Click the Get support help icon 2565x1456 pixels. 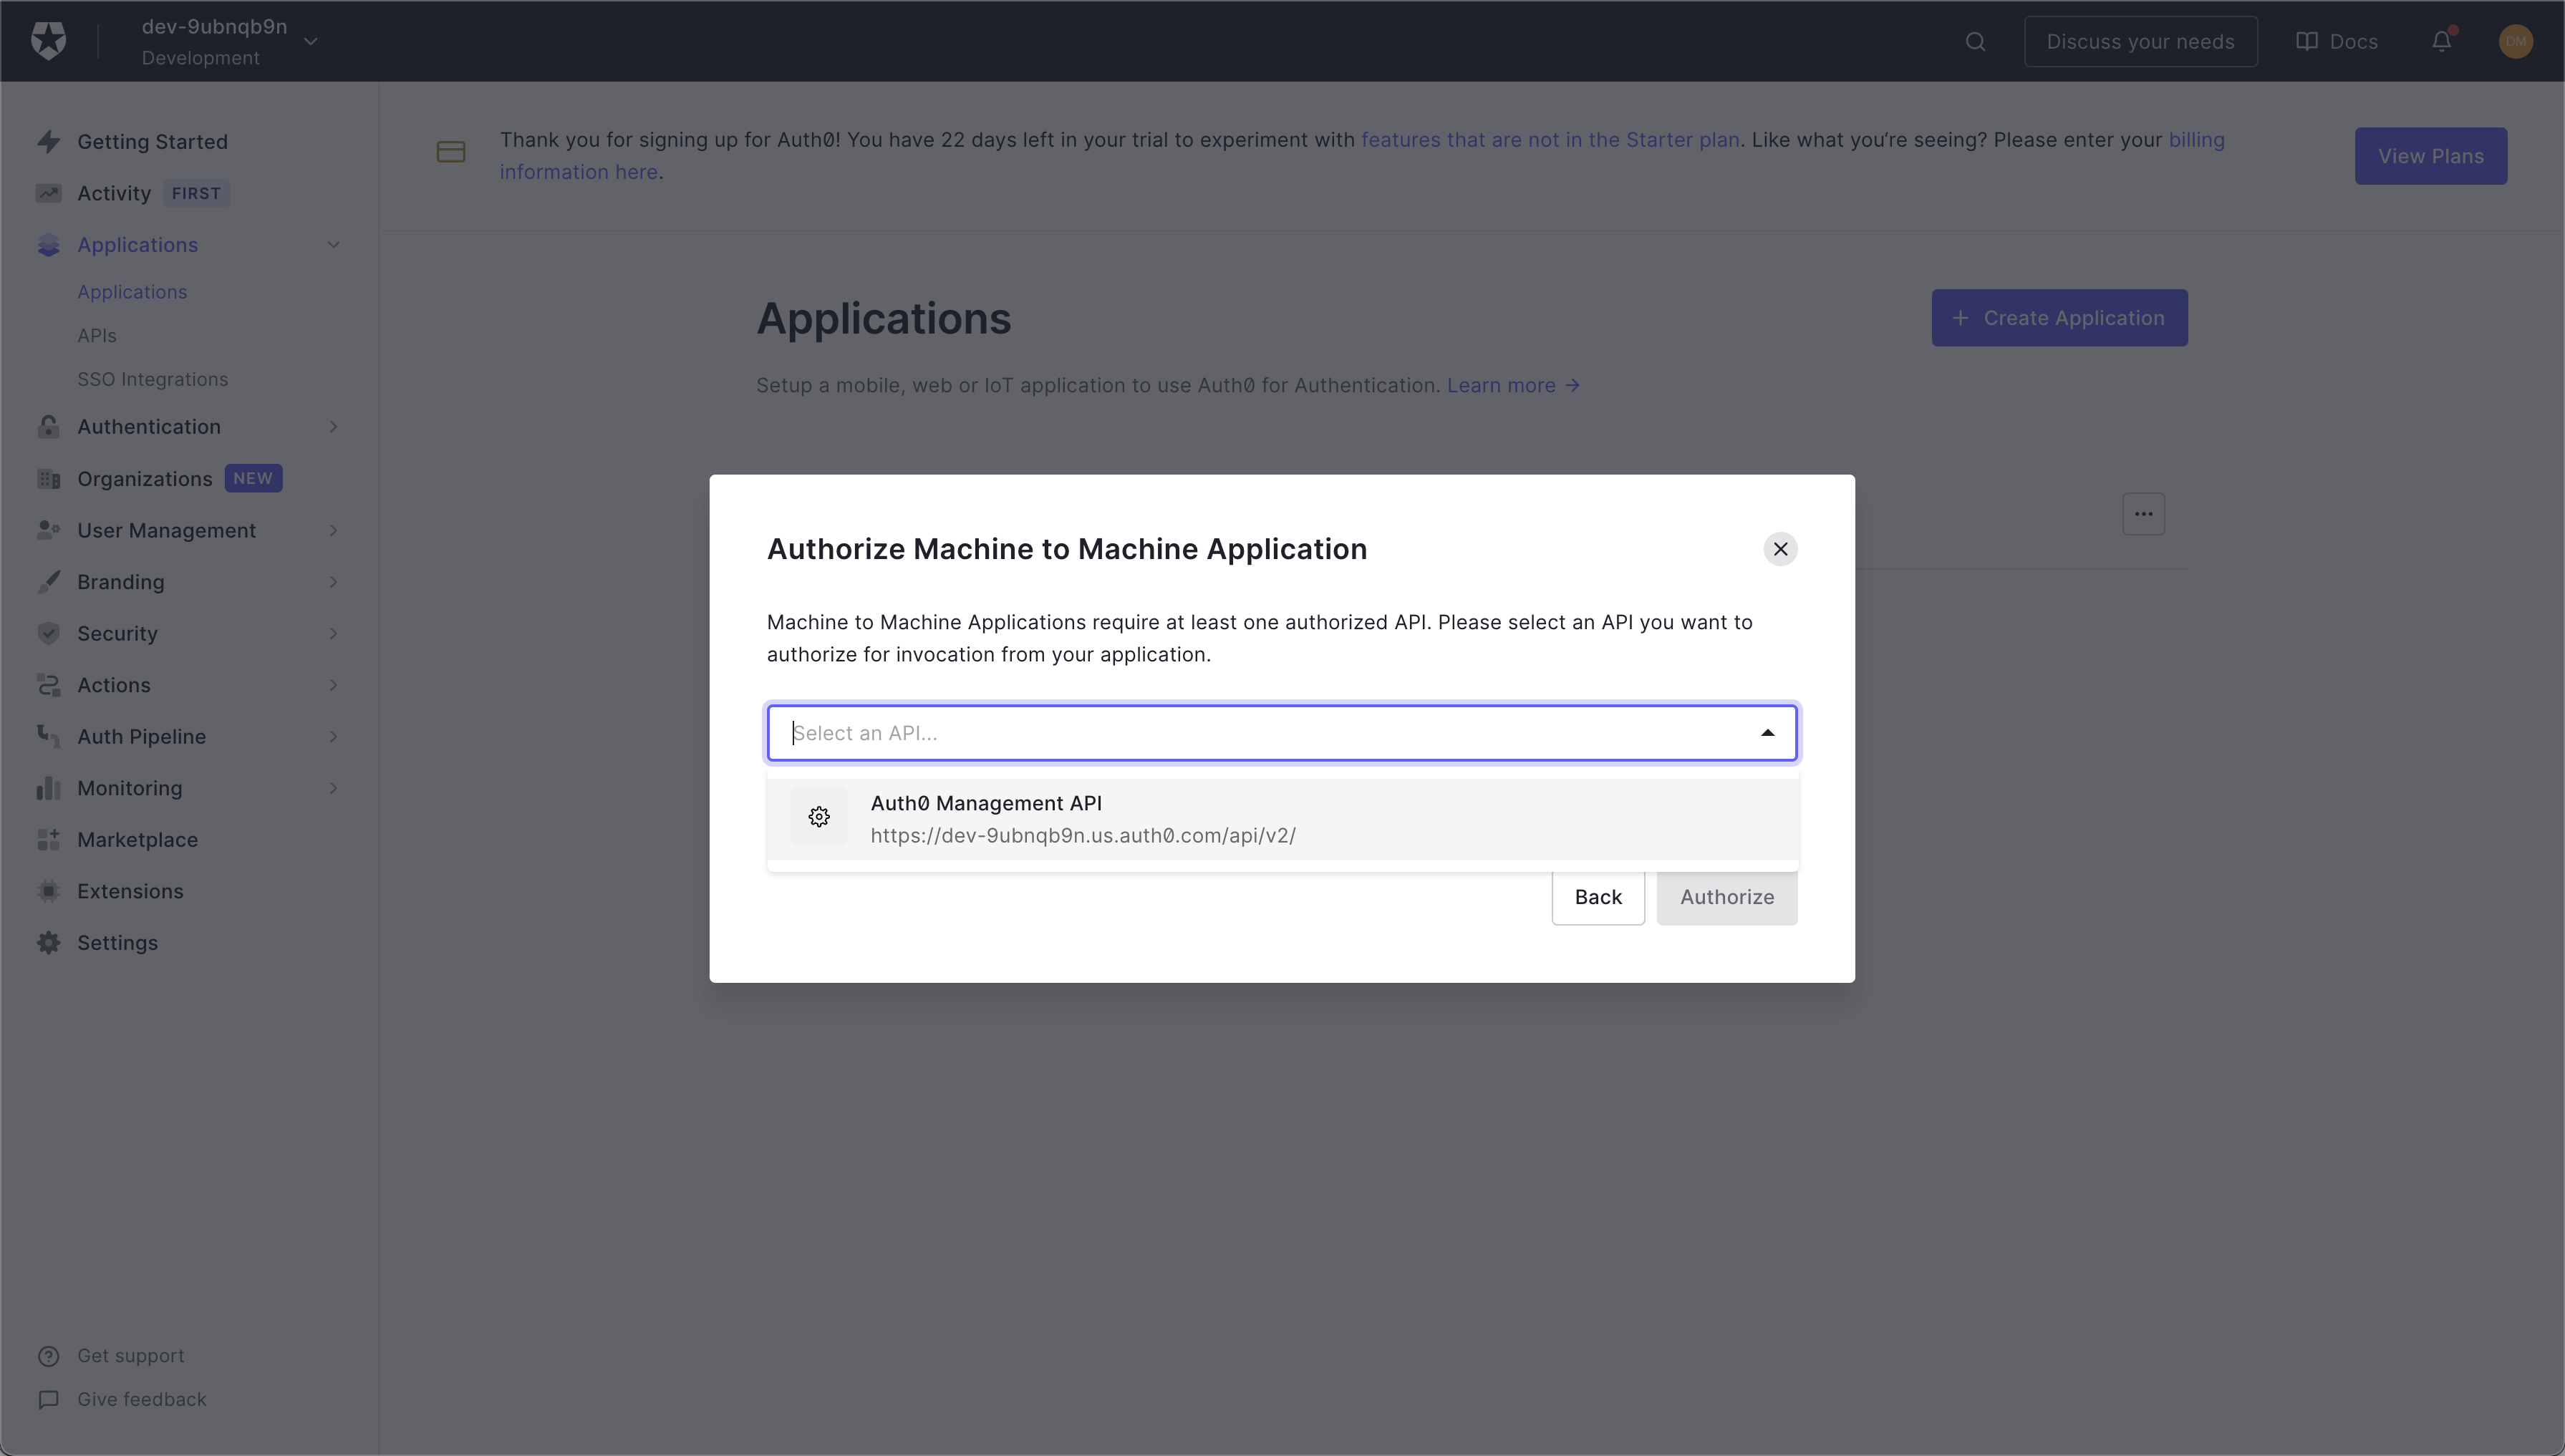coord(48,1356)
